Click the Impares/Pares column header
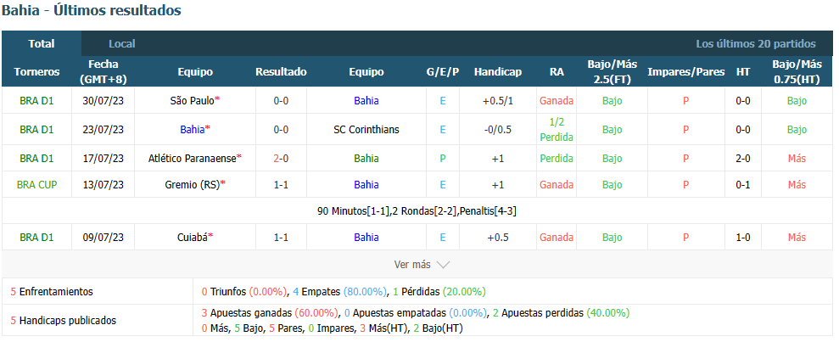 [686, 72]
